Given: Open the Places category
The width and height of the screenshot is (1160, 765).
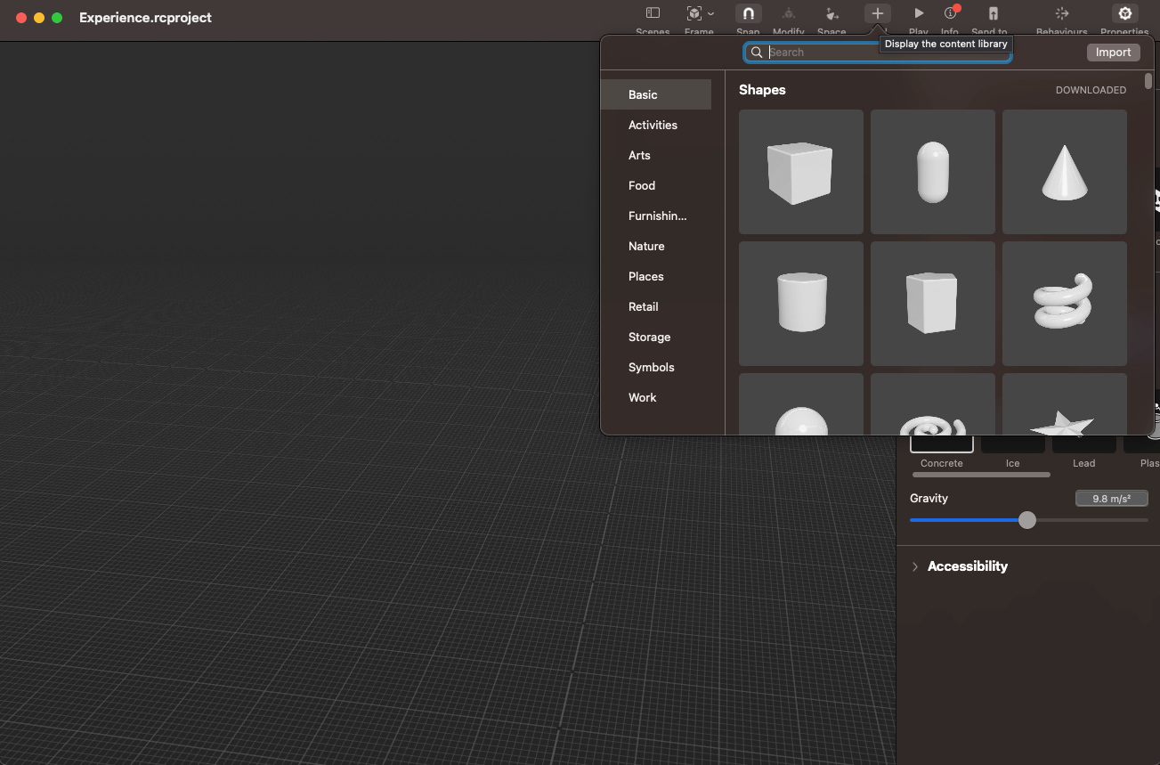Looking at the screenshot, I should click(x=656, y=276).
